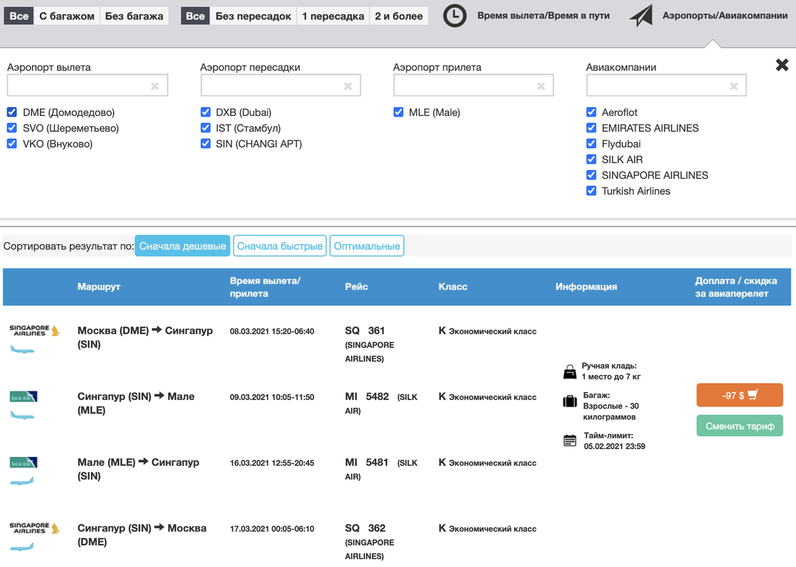Expand the Аэропорты/Авиакомпании filter panel
Image resolution: width=796 pixels, height=567 pixels.
point(725,15)
